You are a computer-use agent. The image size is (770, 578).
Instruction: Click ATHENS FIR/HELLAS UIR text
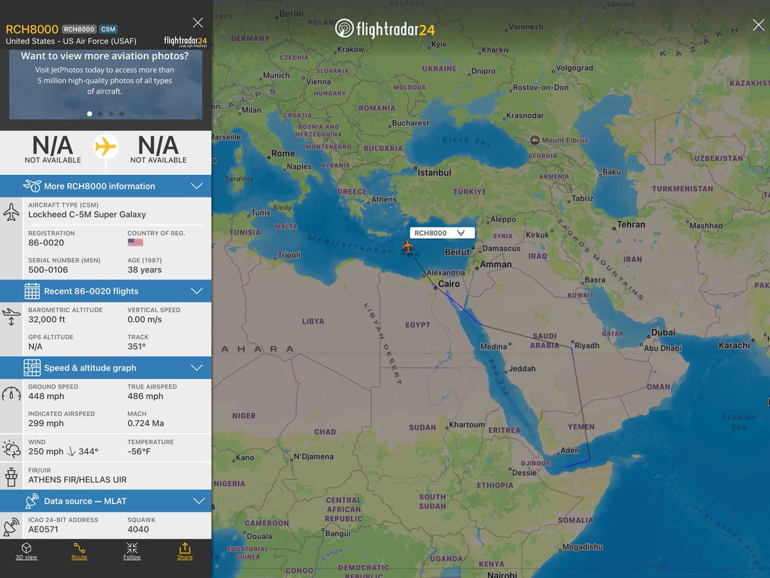[x=78, y=480]
